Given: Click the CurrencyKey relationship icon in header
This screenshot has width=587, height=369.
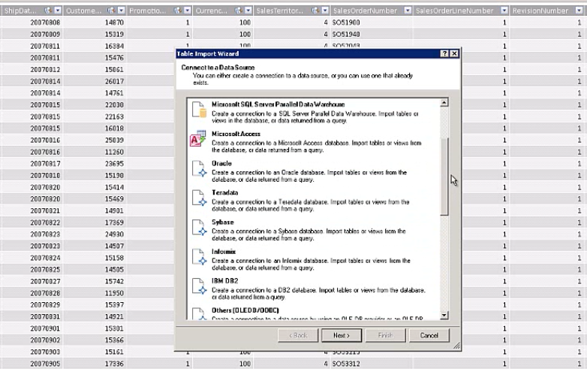Looking at the screenshot, I should pos(239,11).
